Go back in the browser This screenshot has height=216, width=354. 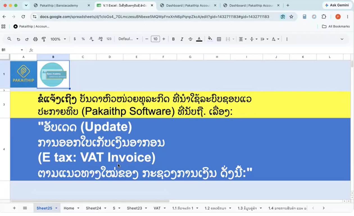(x=4, y=17)
